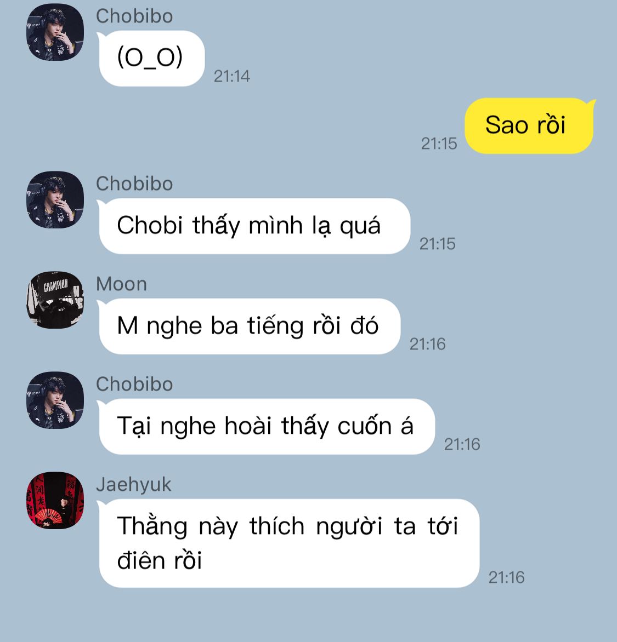
Task: Tap Jaehyuk's "Thằng này thích người ta" message
Action: point(288,543)
